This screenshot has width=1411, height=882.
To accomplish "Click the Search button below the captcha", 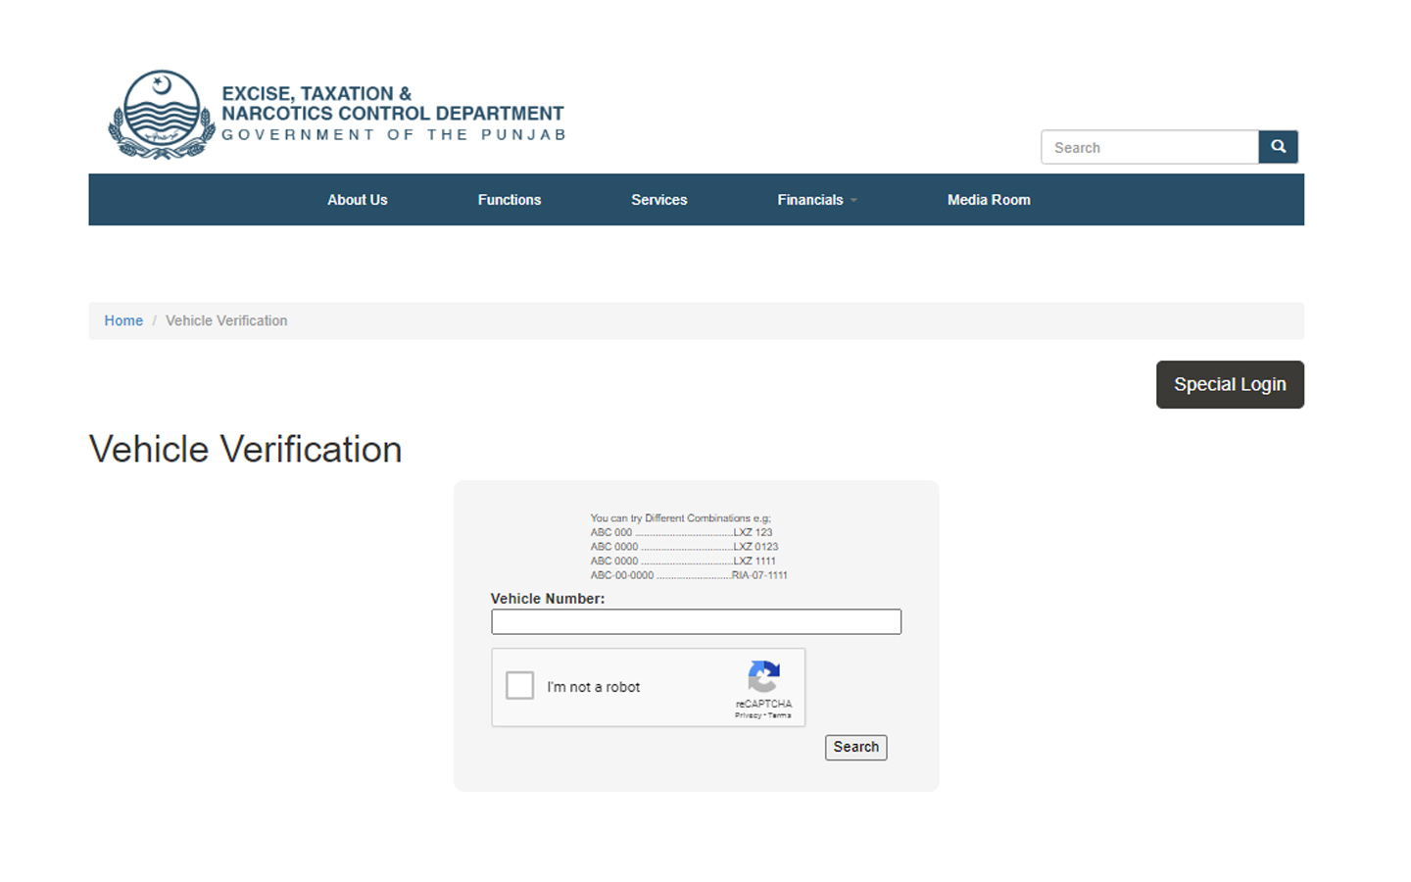I will pos(855,747).
